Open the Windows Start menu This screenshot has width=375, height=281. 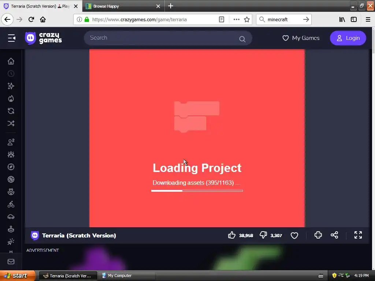coord(18,276)
